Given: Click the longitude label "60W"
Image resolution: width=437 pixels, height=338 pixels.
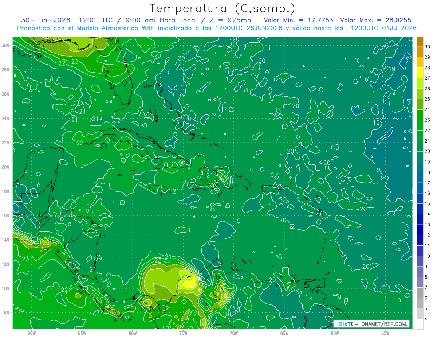Looking at the screenshot, I should click(335, 333).
